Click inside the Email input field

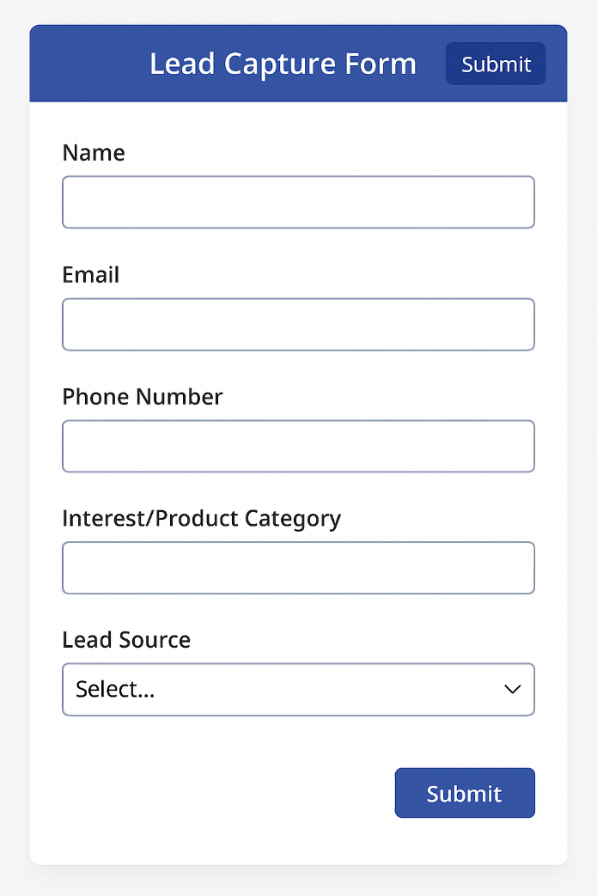298,324
